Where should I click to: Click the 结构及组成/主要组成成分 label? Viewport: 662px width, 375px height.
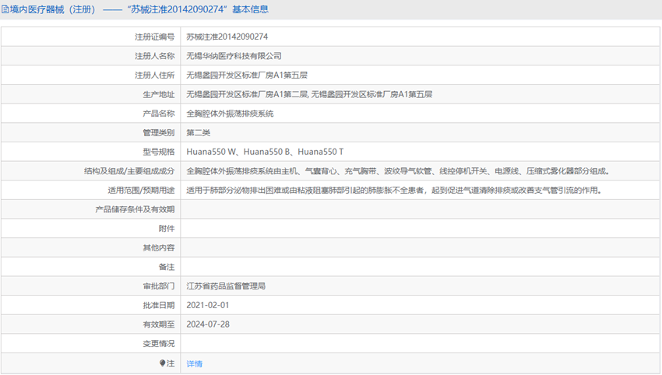pos(129,171)
